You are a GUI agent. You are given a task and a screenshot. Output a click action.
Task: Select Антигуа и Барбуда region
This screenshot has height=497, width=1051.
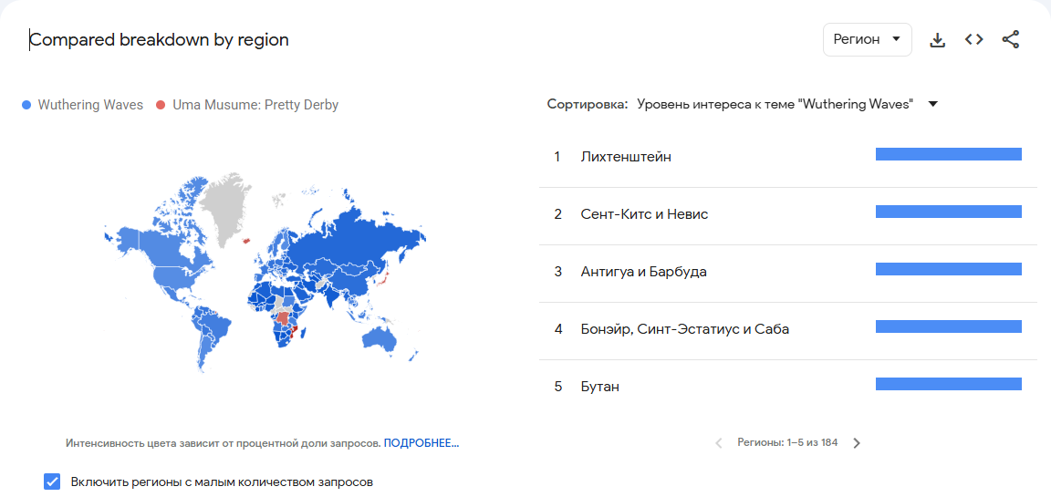pyautogui.click(x=643, y=272)
